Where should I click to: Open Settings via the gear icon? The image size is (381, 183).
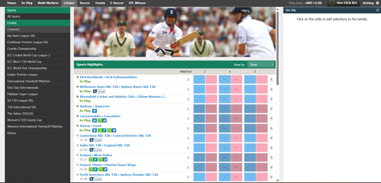[x=377, y=3]
